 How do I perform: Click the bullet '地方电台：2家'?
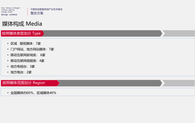21,72
